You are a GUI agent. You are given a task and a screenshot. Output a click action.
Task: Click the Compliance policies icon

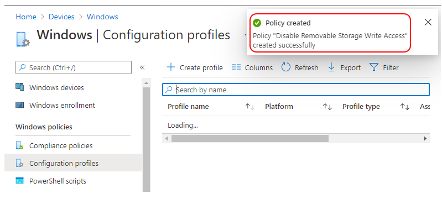tap(19, 145)
